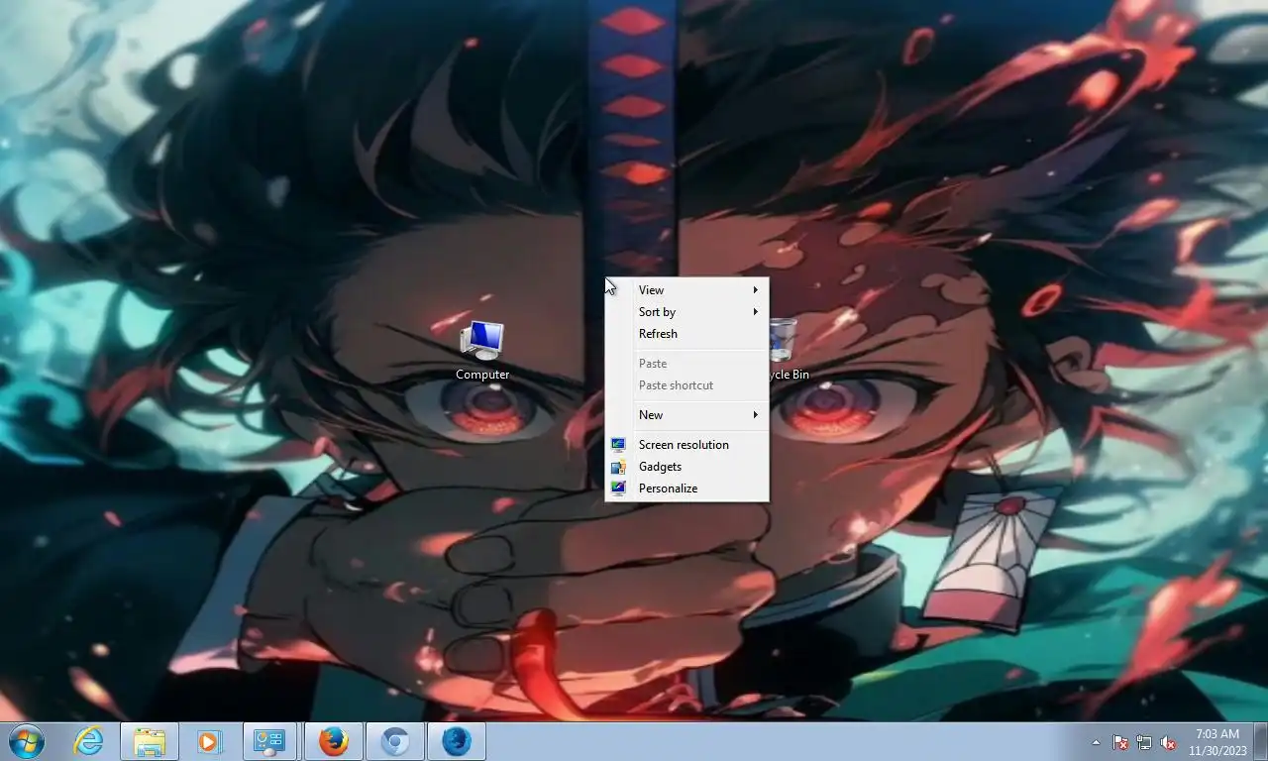Click the muted volume tray icon
The width and height of the screenshot is (1268, 761).
(1168, 742)
